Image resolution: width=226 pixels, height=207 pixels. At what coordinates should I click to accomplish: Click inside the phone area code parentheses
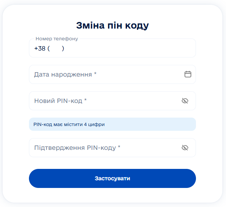(56, 48)
